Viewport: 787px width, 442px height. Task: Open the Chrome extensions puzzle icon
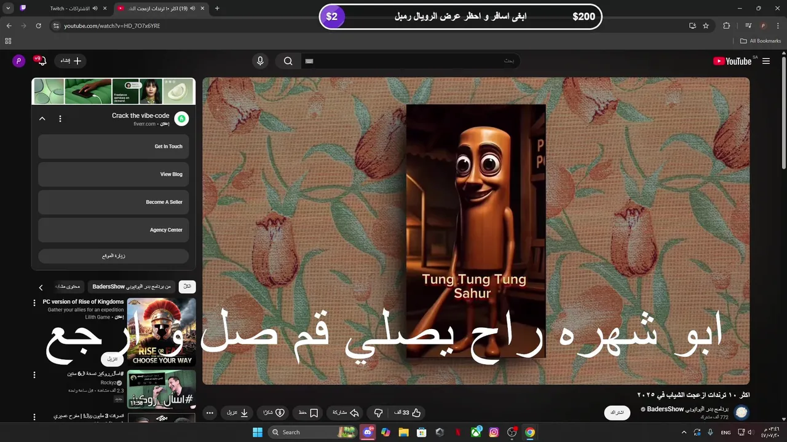click(x=727, y=26)
